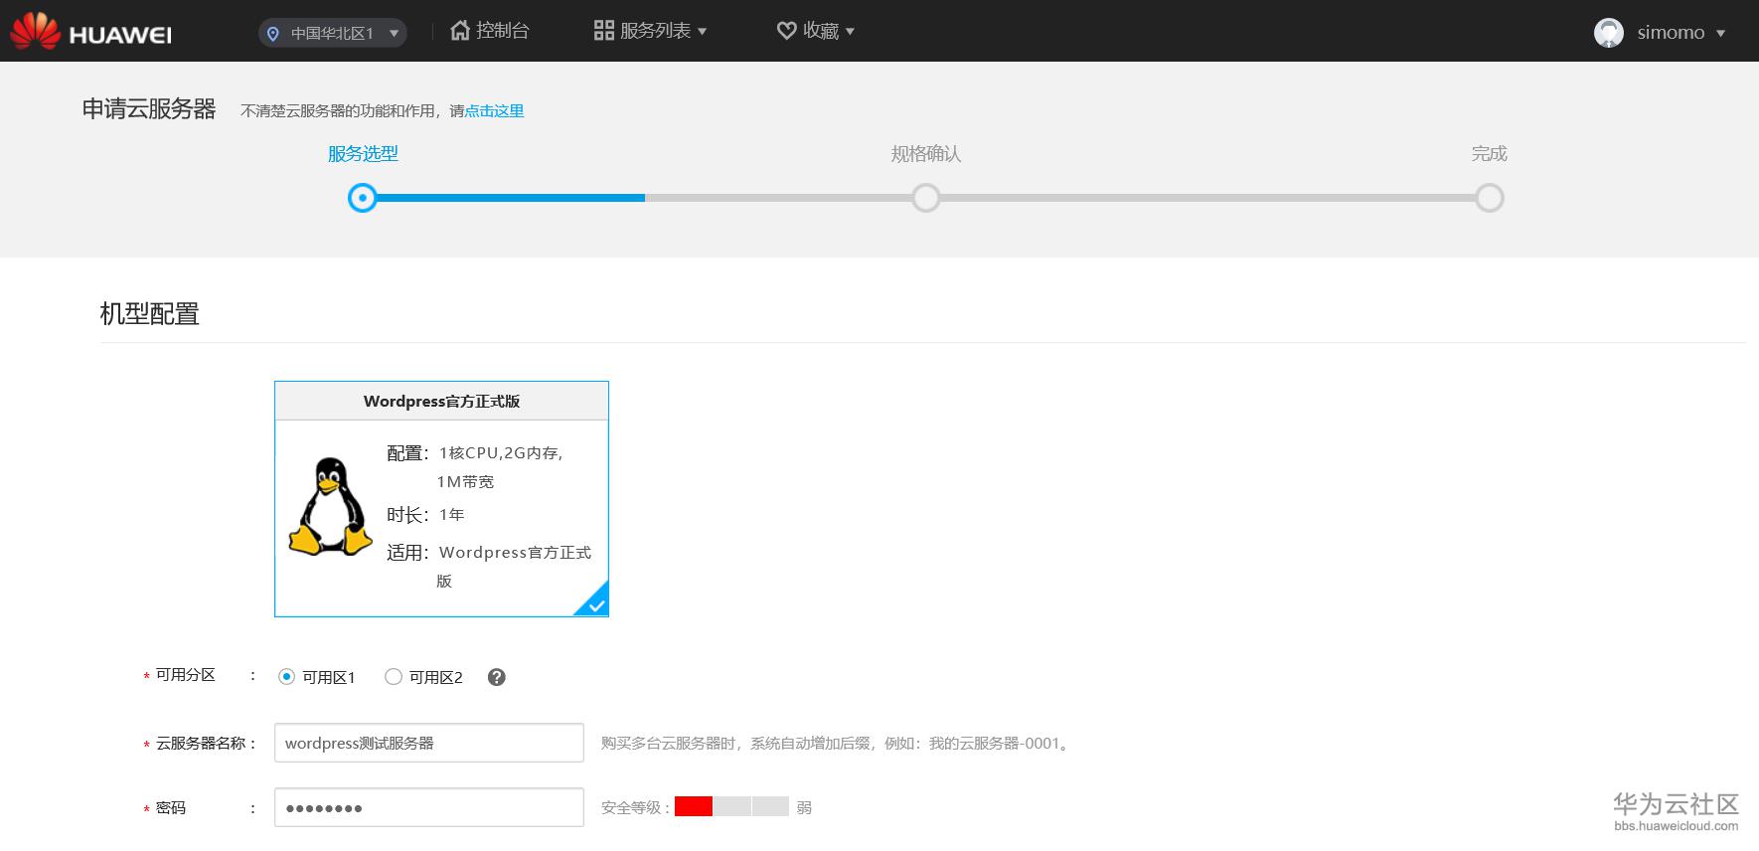
Task: Click the Huawei logo
Action: pyautogui.click(x=91, y=32)
